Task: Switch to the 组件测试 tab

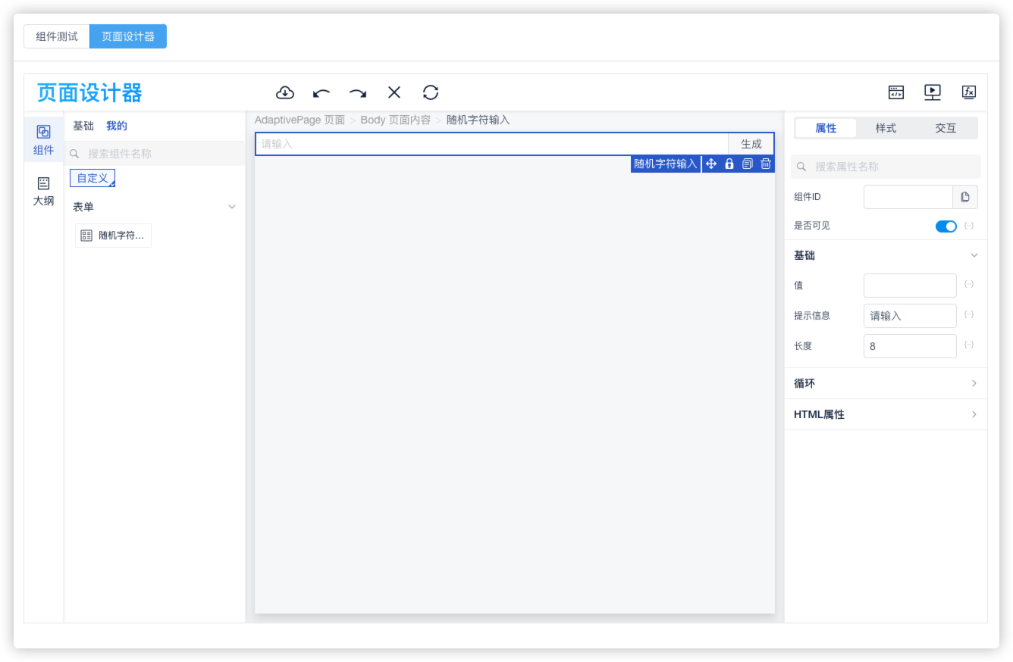Action: point(57,36)
